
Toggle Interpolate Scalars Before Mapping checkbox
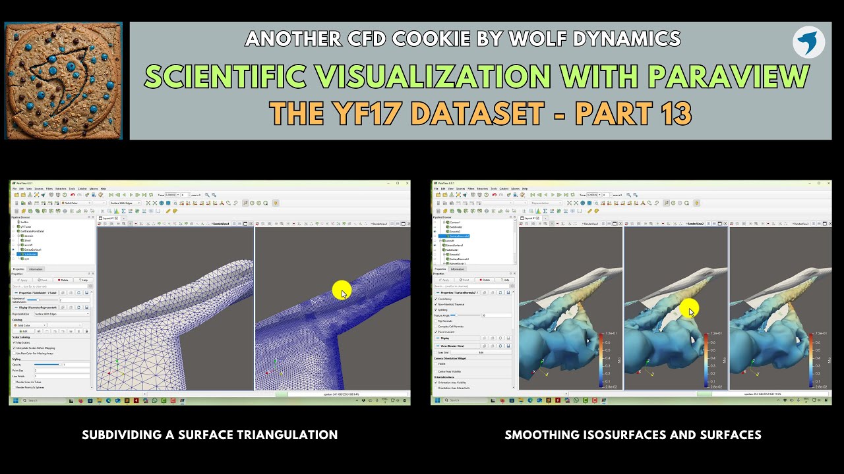pyautogui.click(x=14, y=348)
